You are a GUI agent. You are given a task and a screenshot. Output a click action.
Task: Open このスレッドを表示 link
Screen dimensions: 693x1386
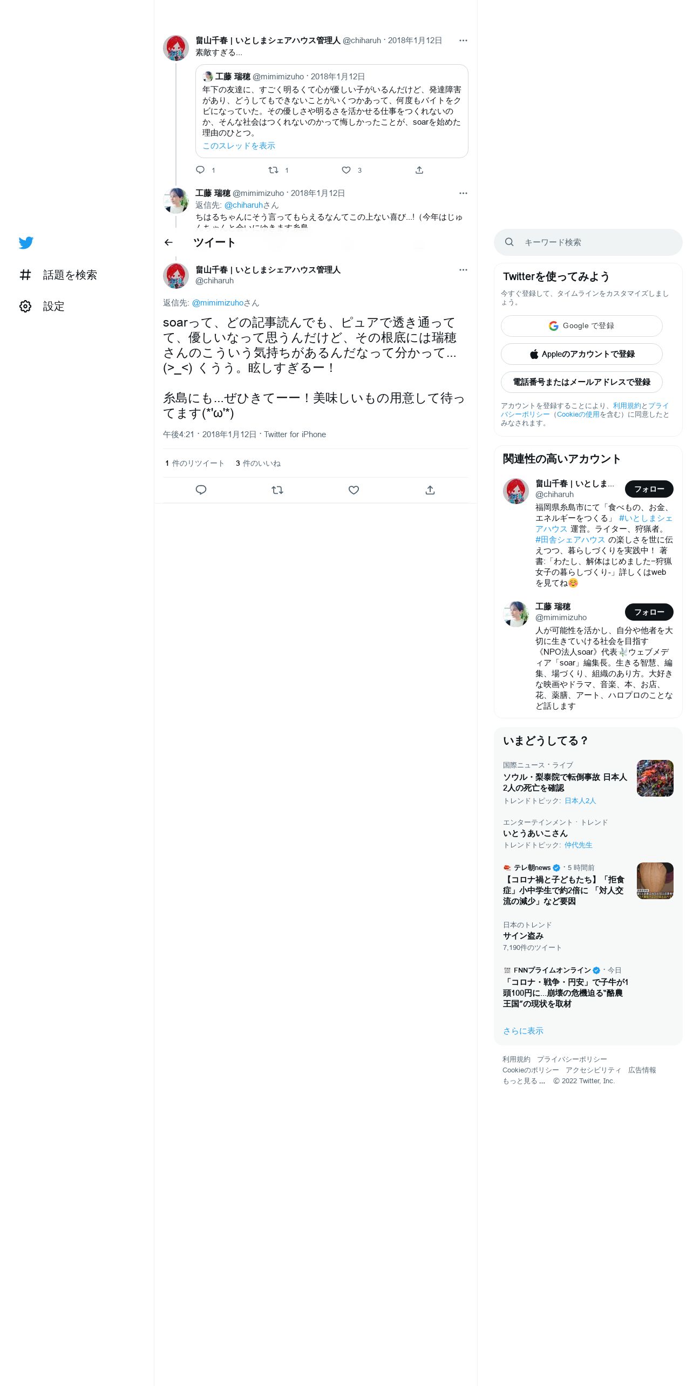point(239,146)
